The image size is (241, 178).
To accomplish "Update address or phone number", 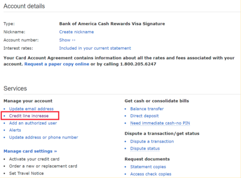I will [44, 137].
